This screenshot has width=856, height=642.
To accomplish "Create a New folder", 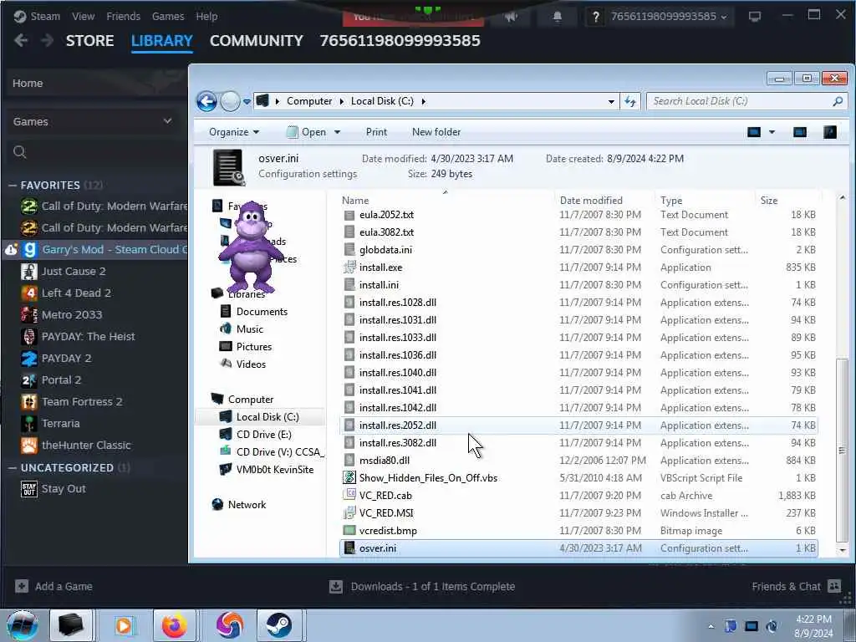I will [x=436, y=132].
